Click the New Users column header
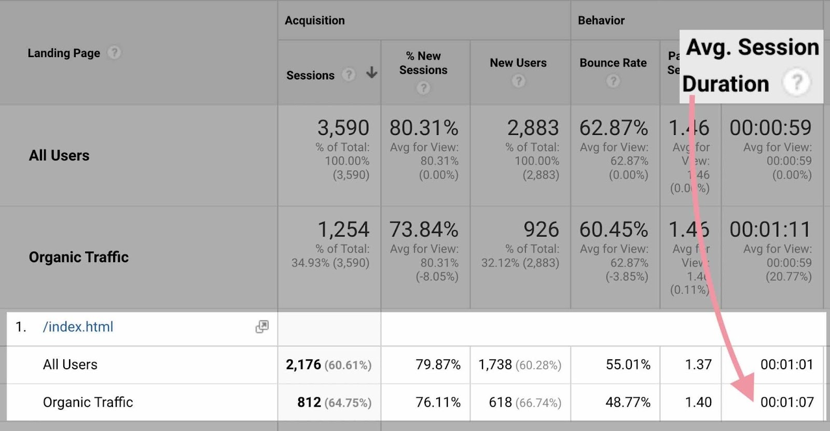 [518, 62]
